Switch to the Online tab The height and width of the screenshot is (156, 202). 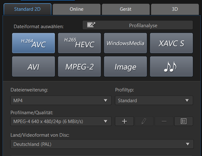coord(76,9)
